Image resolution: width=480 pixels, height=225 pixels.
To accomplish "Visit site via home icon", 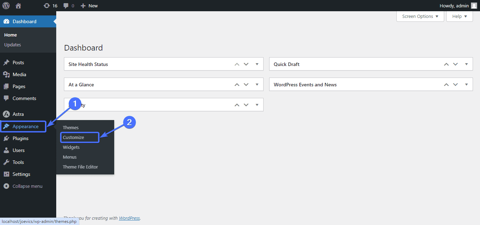I will tap(18, 6).
